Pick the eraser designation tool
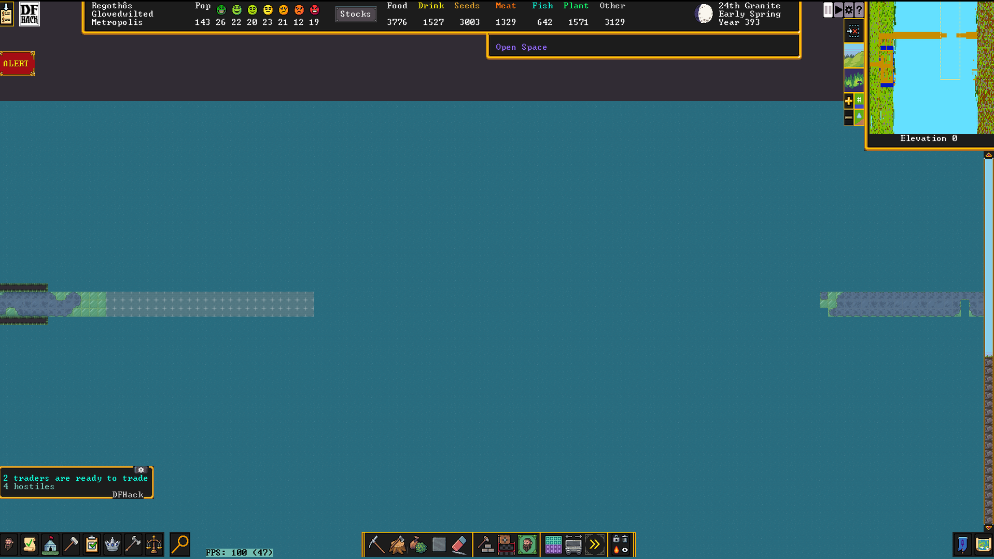This screenshot has width=994, height=559. point(459,544)
